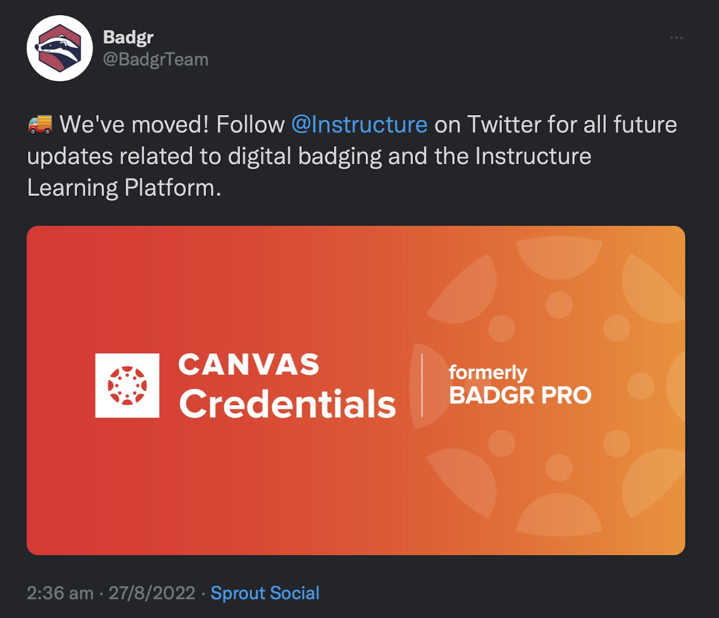Click the formerly BADGR PRO label

(520, 384)
